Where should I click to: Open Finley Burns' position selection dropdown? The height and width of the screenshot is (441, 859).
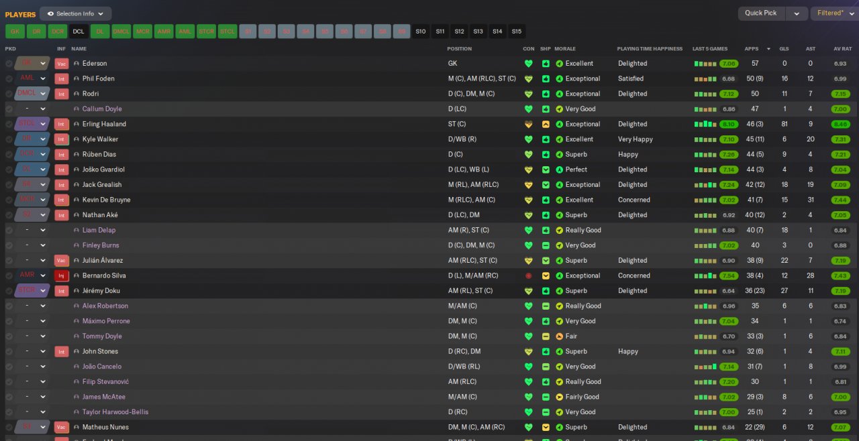32,245
